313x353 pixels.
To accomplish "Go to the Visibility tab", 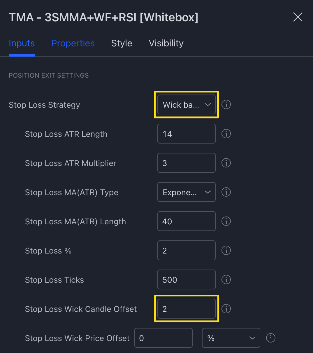I will [166, 43].
